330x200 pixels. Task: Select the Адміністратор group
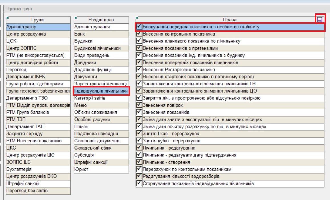click(x=38, y=27)
